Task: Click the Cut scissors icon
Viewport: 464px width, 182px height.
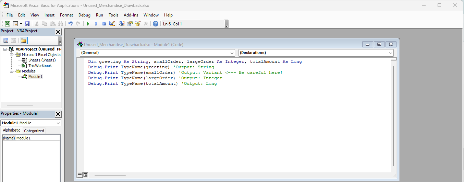Action: [37, 24]
